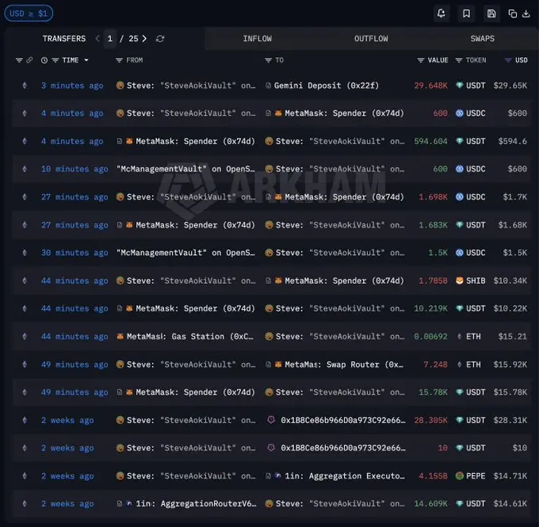Image resolution: width=539 pixels, height=527 pixels.
Task: Click Ethereum chain icon on first row
Action: tap(23, 86)
